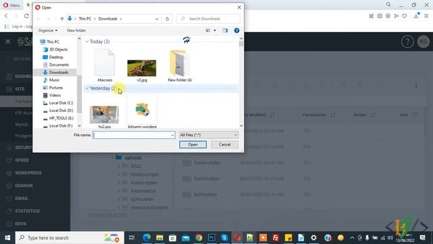The width and height of the screenshot is (433, 244).
Task: Select Local Disk (F:) in tree
Action: click(58, 126)
